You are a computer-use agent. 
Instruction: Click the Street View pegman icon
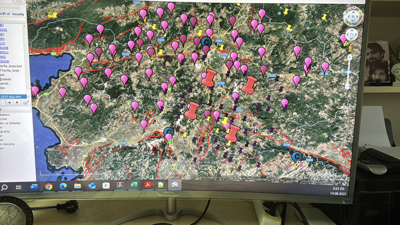[350, 48]
